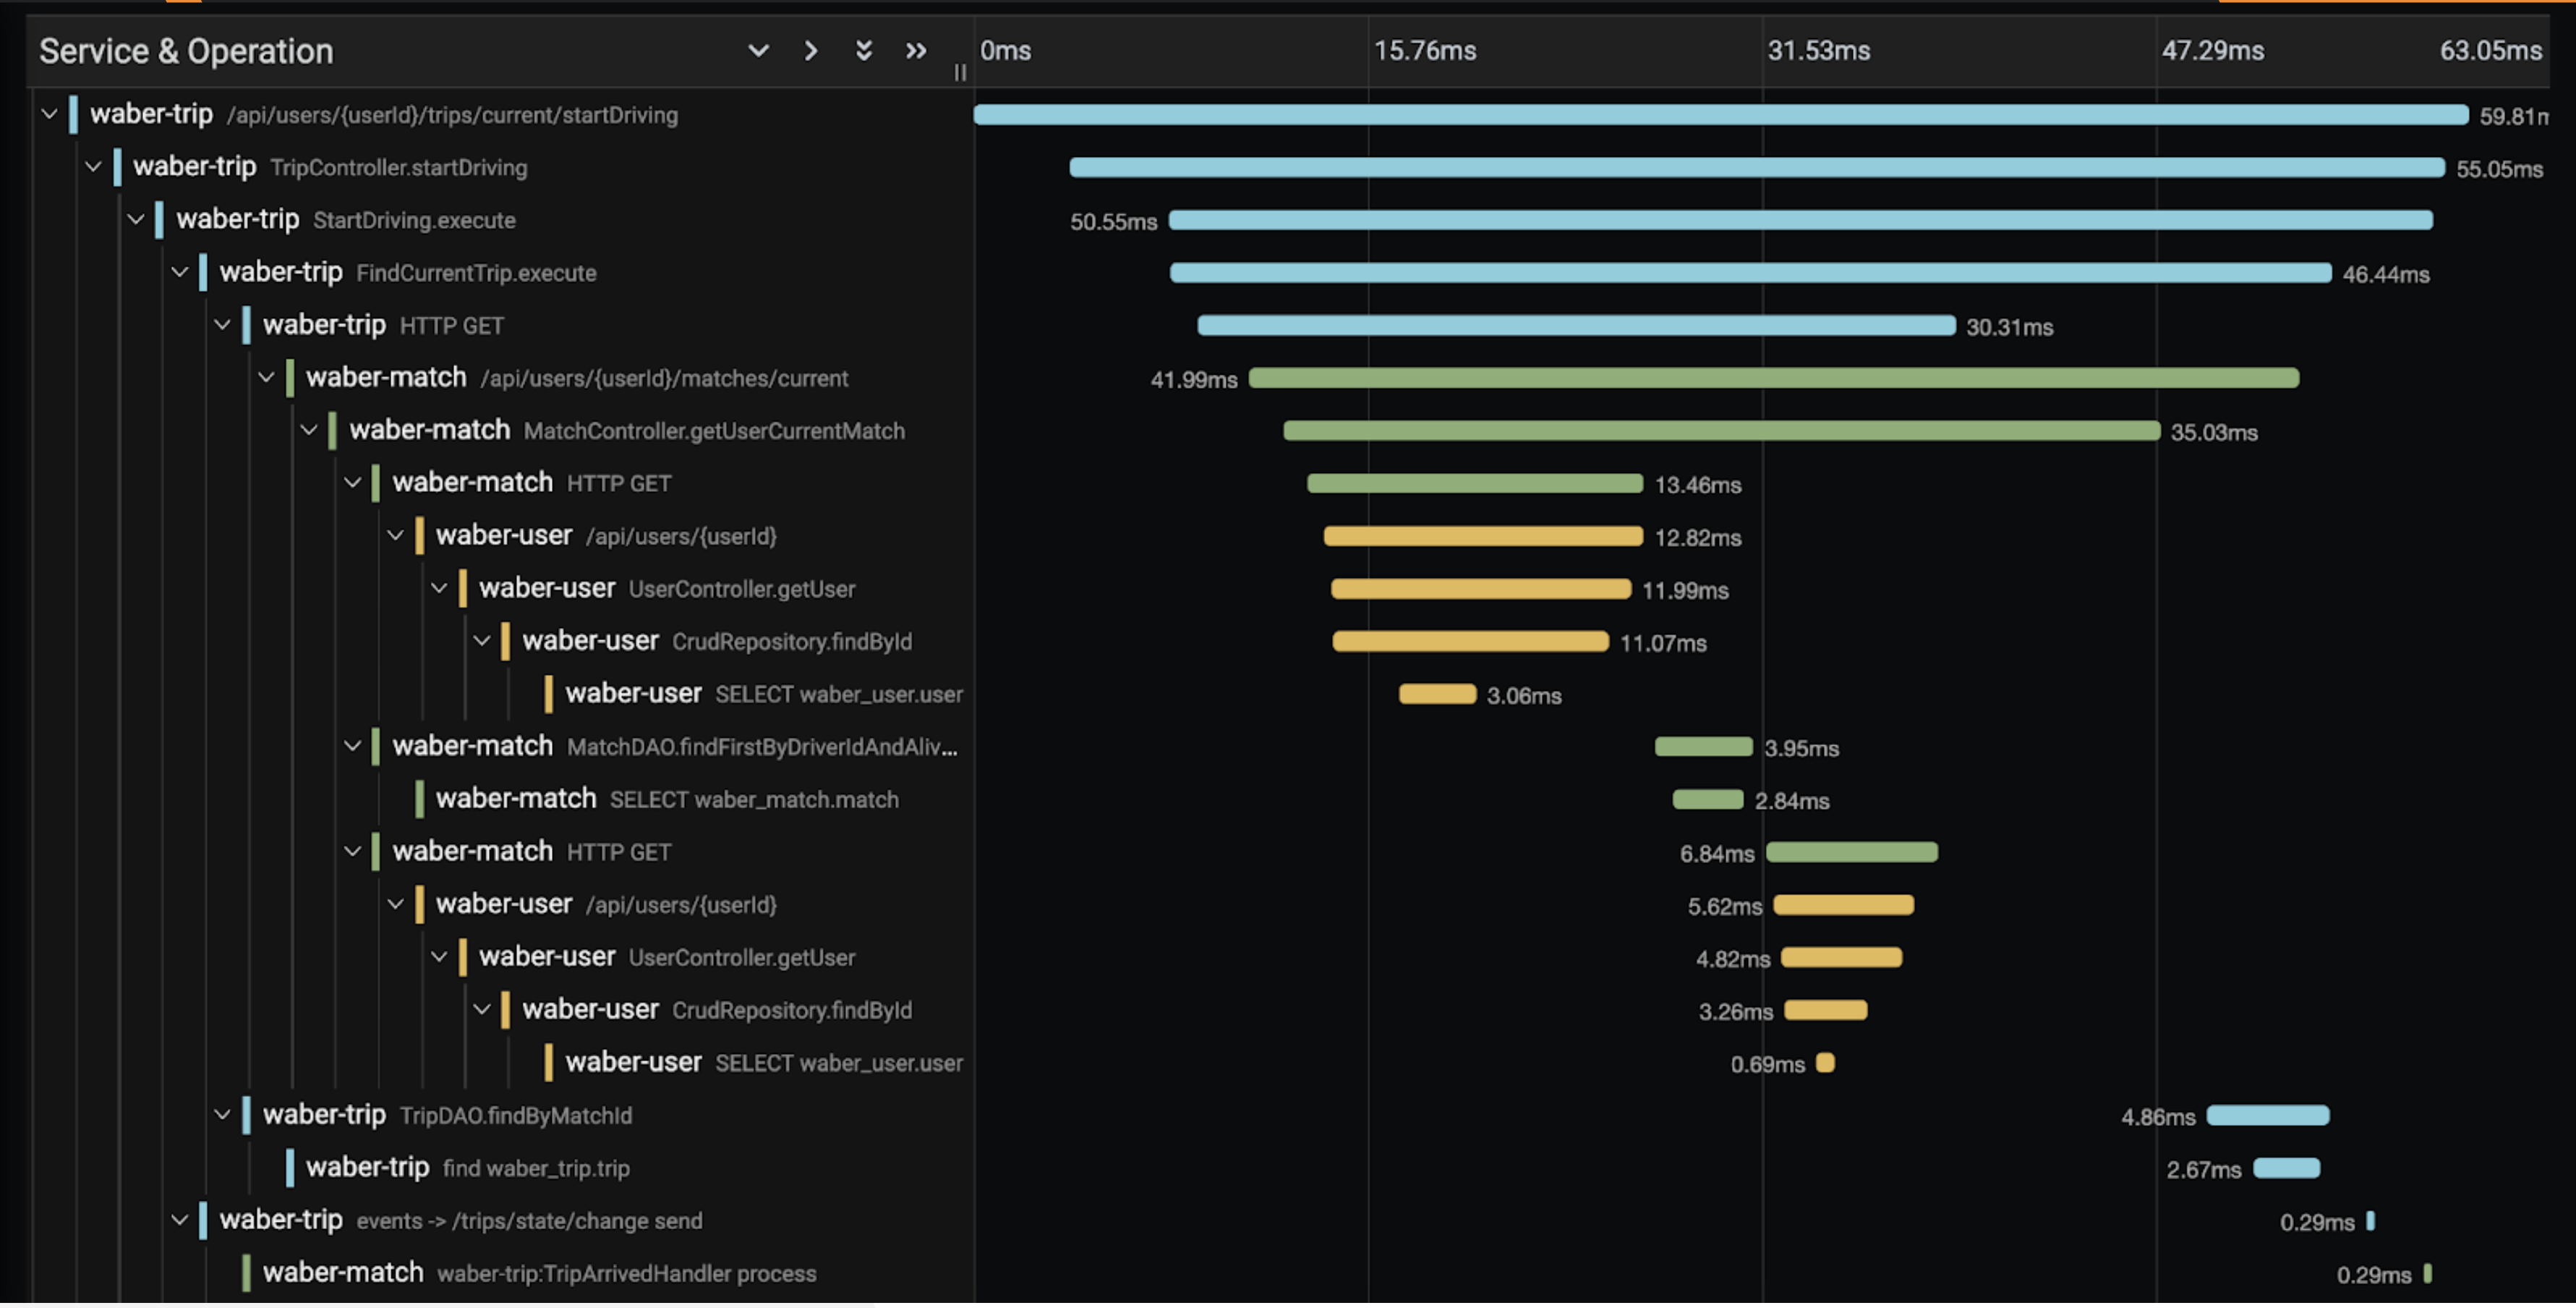Image resolution: width=2576 pixels, height=1308 pixels.
Task: Click the pause indicator below the header icons
Action: (959, 72)
